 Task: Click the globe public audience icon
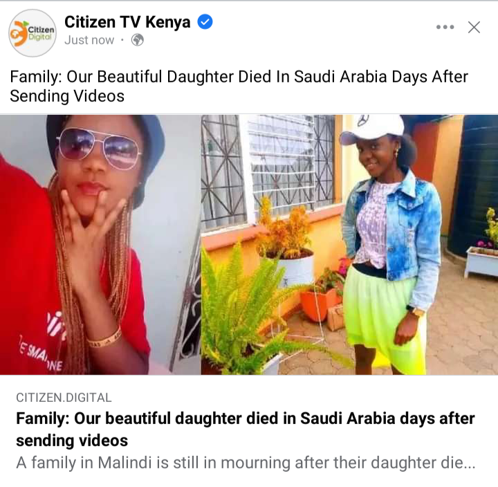coord(138,40)
